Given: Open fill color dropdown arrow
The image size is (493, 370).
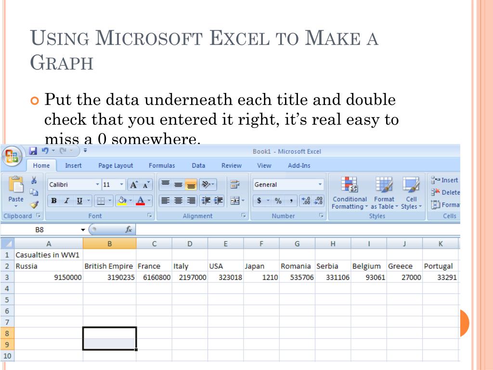Looking at the screenshot, I should [131, 200].
